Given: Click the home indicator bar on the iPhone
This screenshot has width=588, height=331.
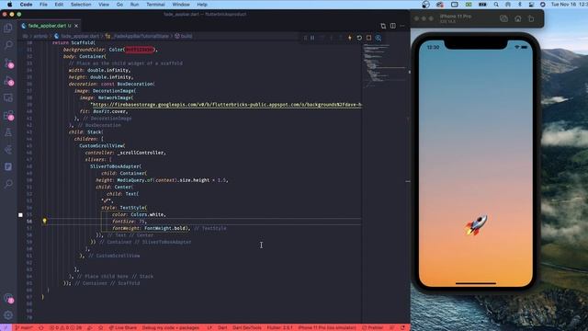Looking at the screenshot, I should [x=476, y=283].
